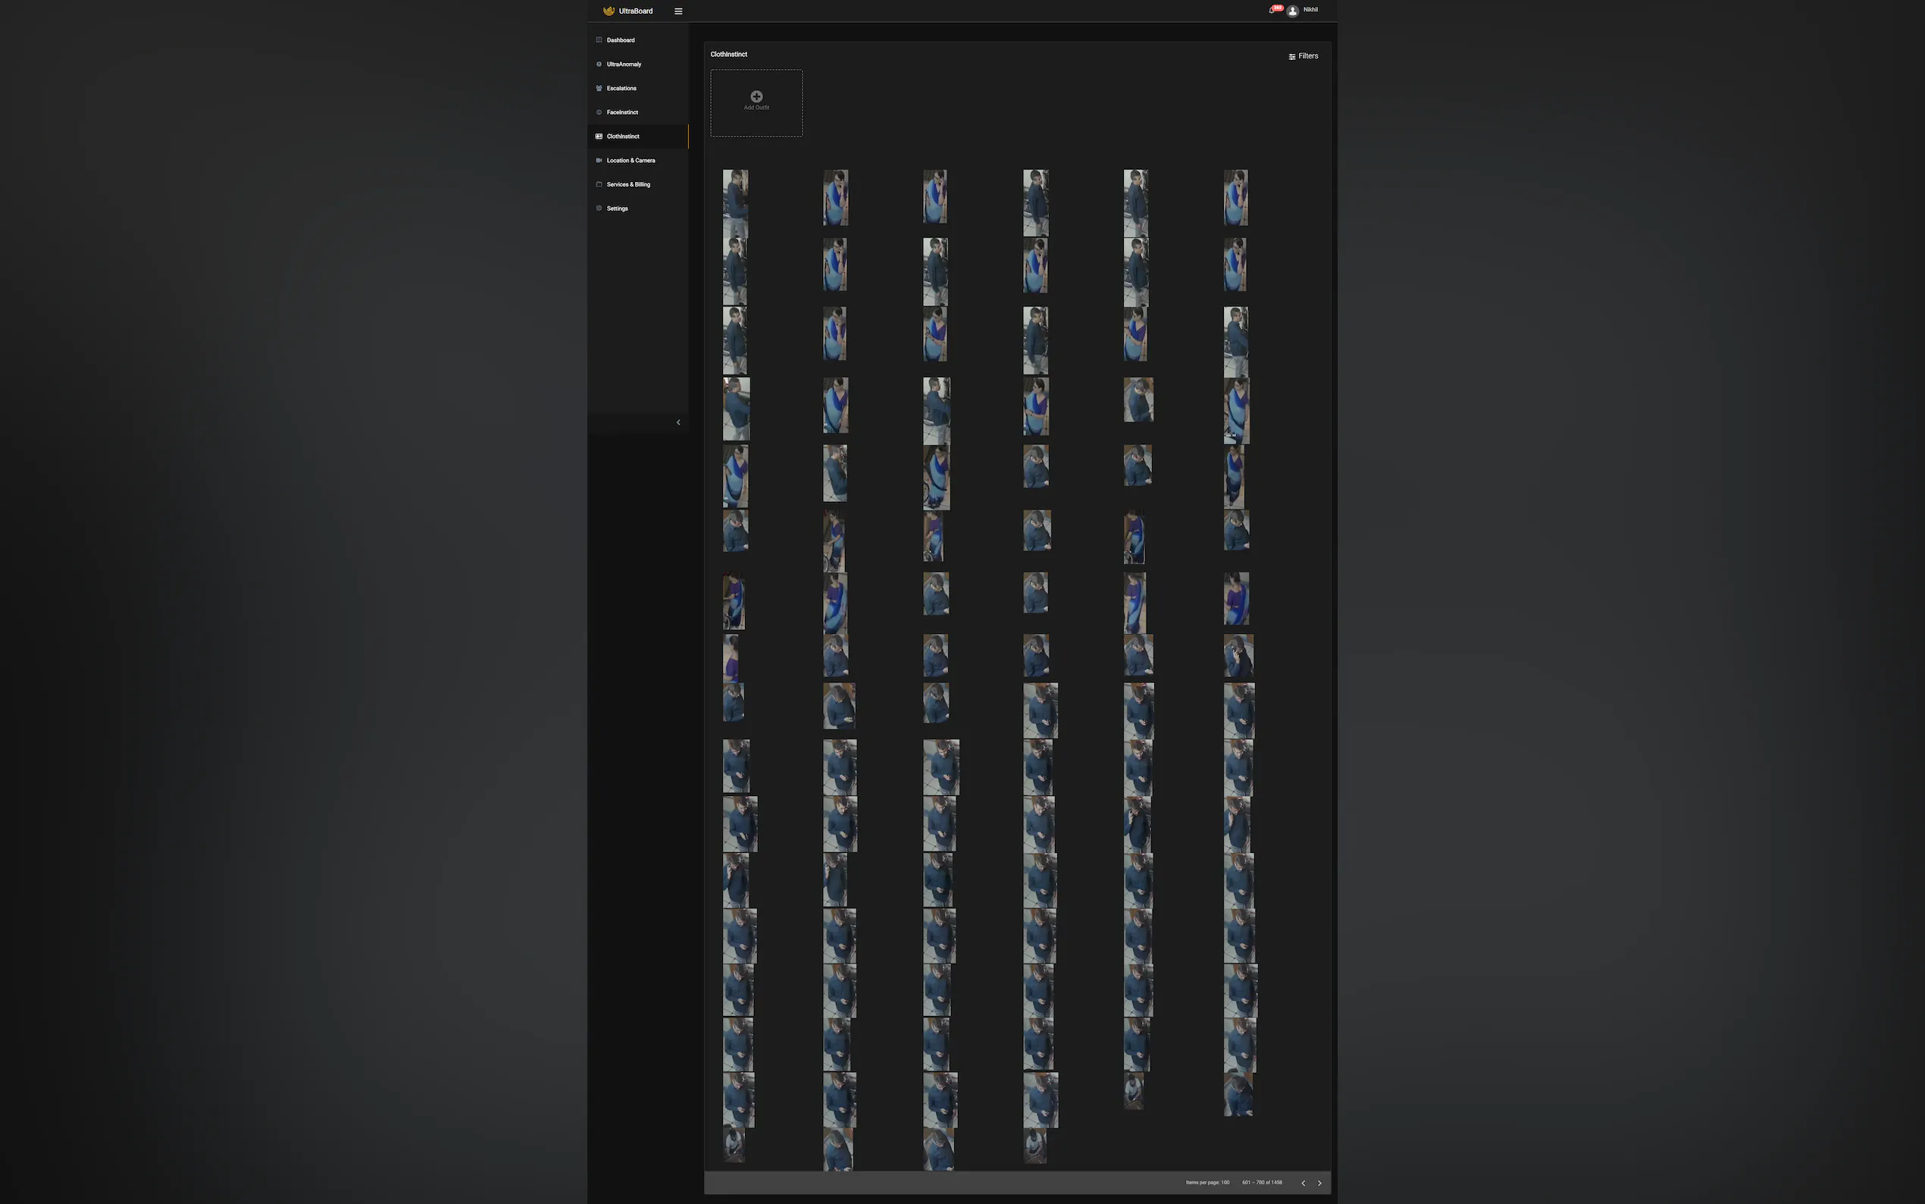Open the UltraAnomaly info icon in sidebar
The width and height of the screenshot is (1925, 1204).
click(599, 64)
